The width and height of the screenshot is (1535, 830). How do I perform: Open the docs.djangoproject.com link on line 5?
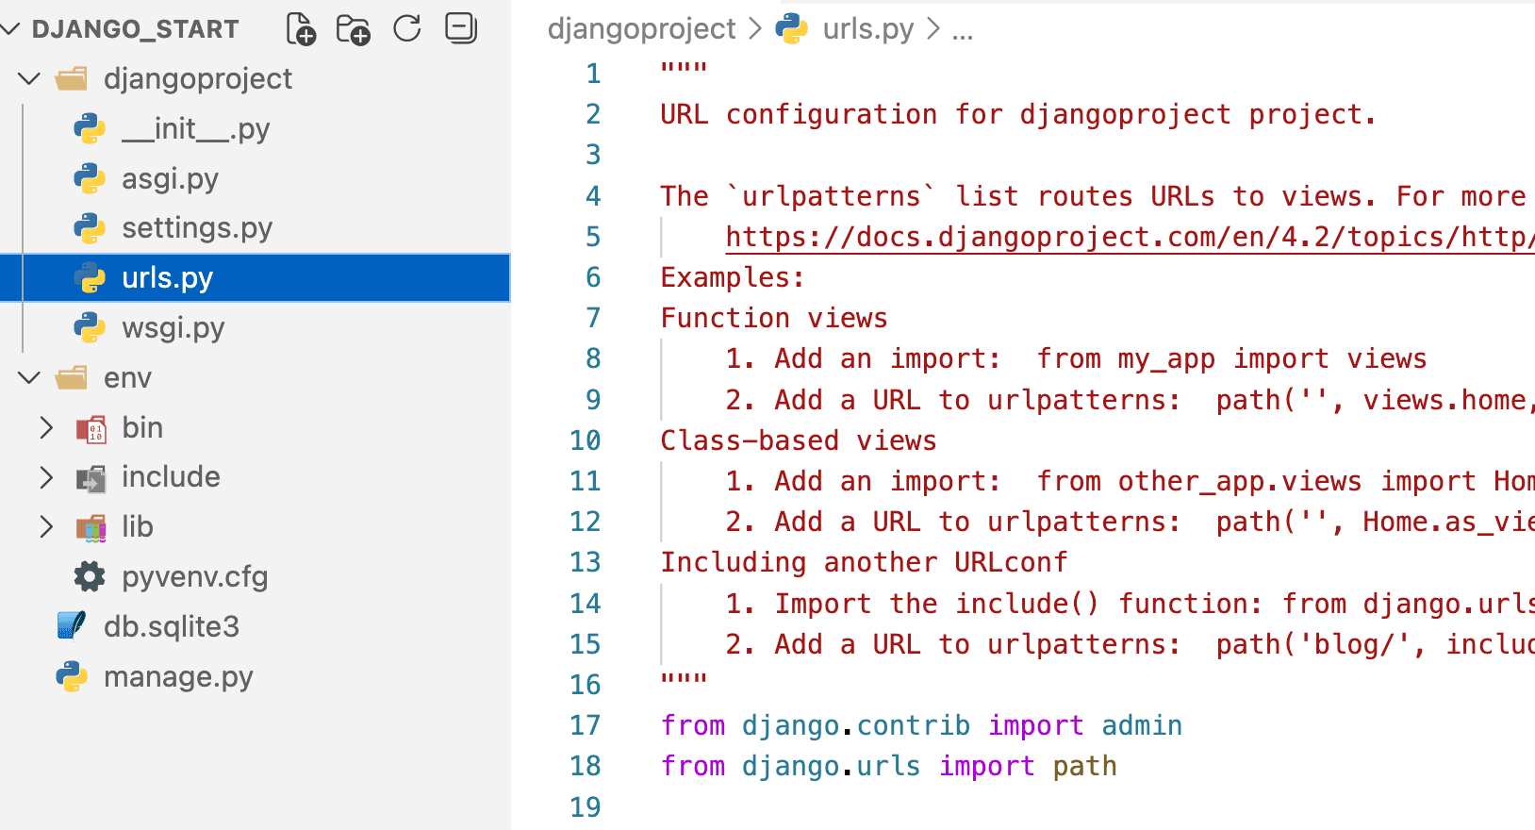[x=1130, y=237]
